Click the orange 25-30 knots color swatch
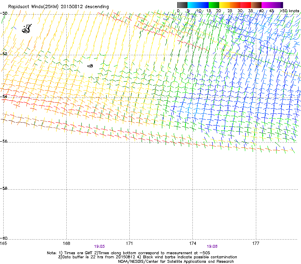 click(235, 5)
